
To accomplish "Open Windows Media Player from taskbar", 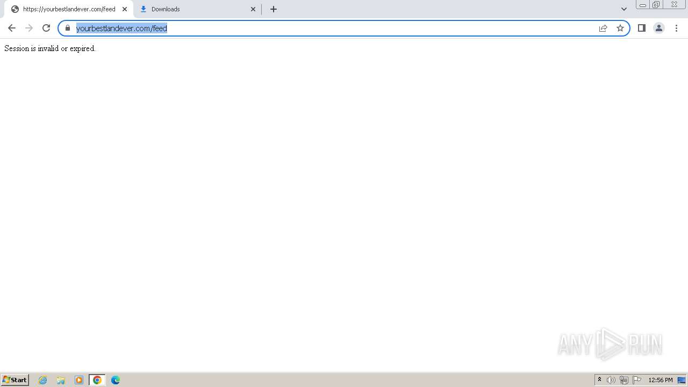I will tap(79, 380).
